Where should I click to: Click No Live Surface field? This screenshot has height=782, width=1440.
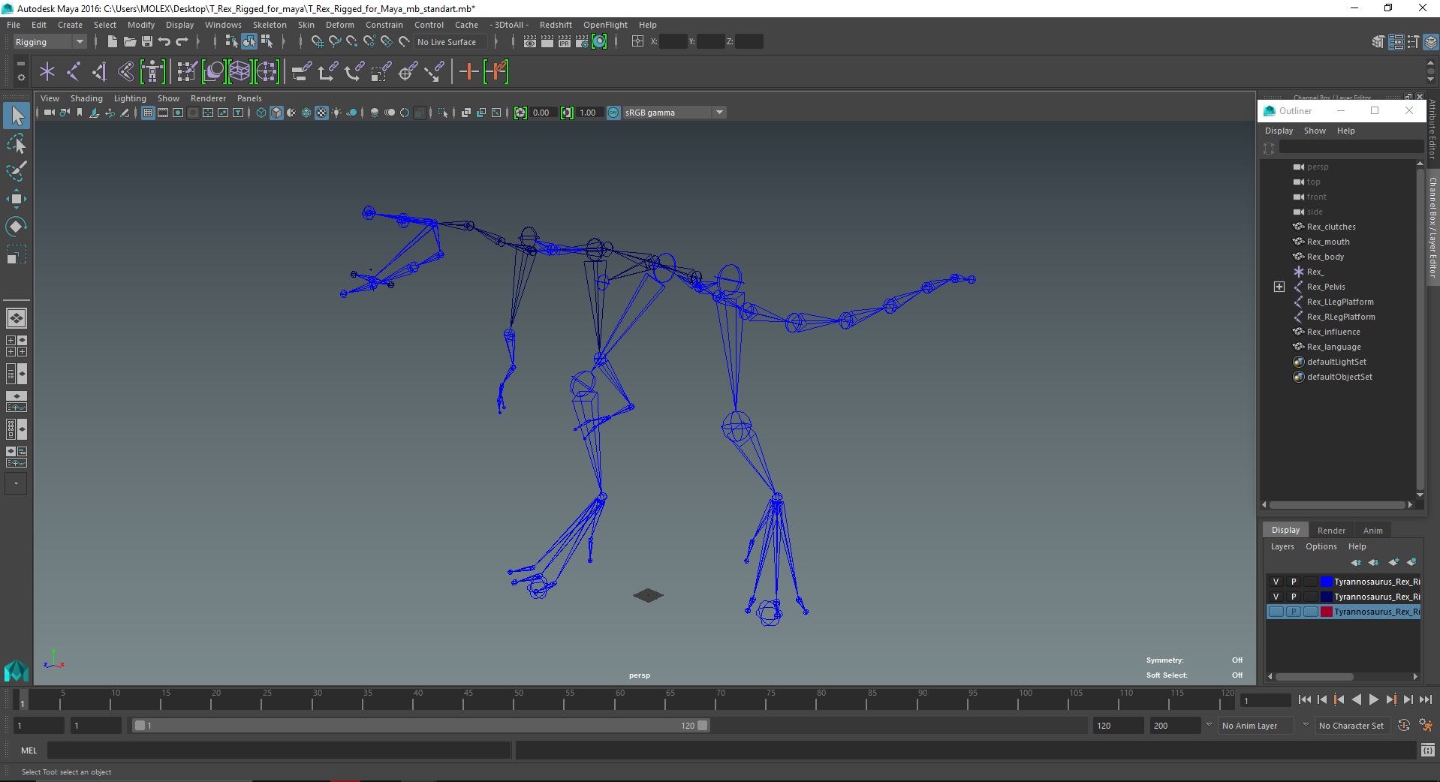[x=449, y=42]
